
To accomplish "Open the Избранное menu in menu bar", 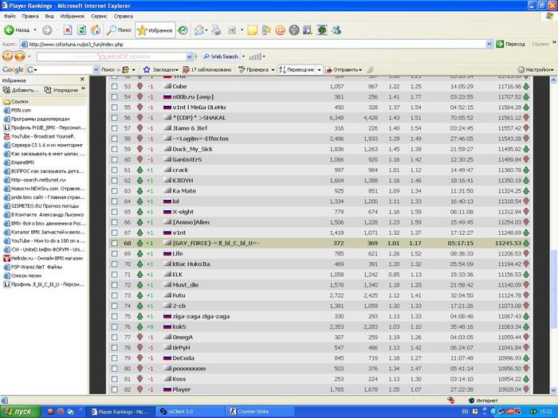I will point(73,16).
